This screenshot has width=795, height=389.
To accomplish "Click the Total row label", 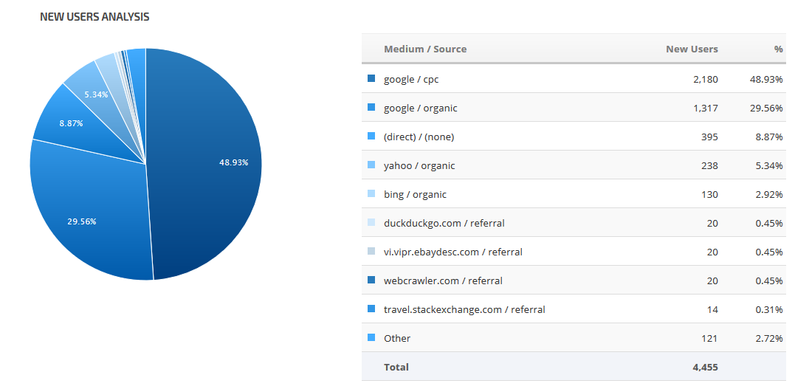I will click(396, 367).
